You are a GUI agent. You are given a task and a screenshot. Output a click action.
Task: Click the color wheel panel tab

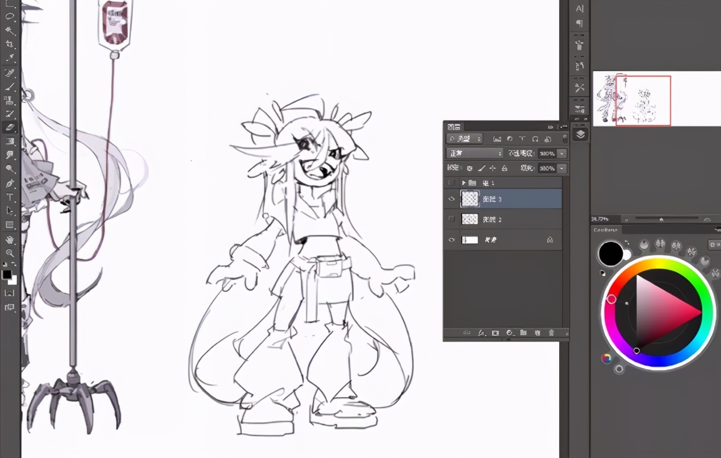[606, 230]
